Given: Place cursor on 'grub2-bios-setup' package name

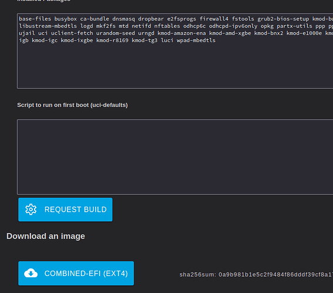Looking at the screenshot, I should point(283,19).
